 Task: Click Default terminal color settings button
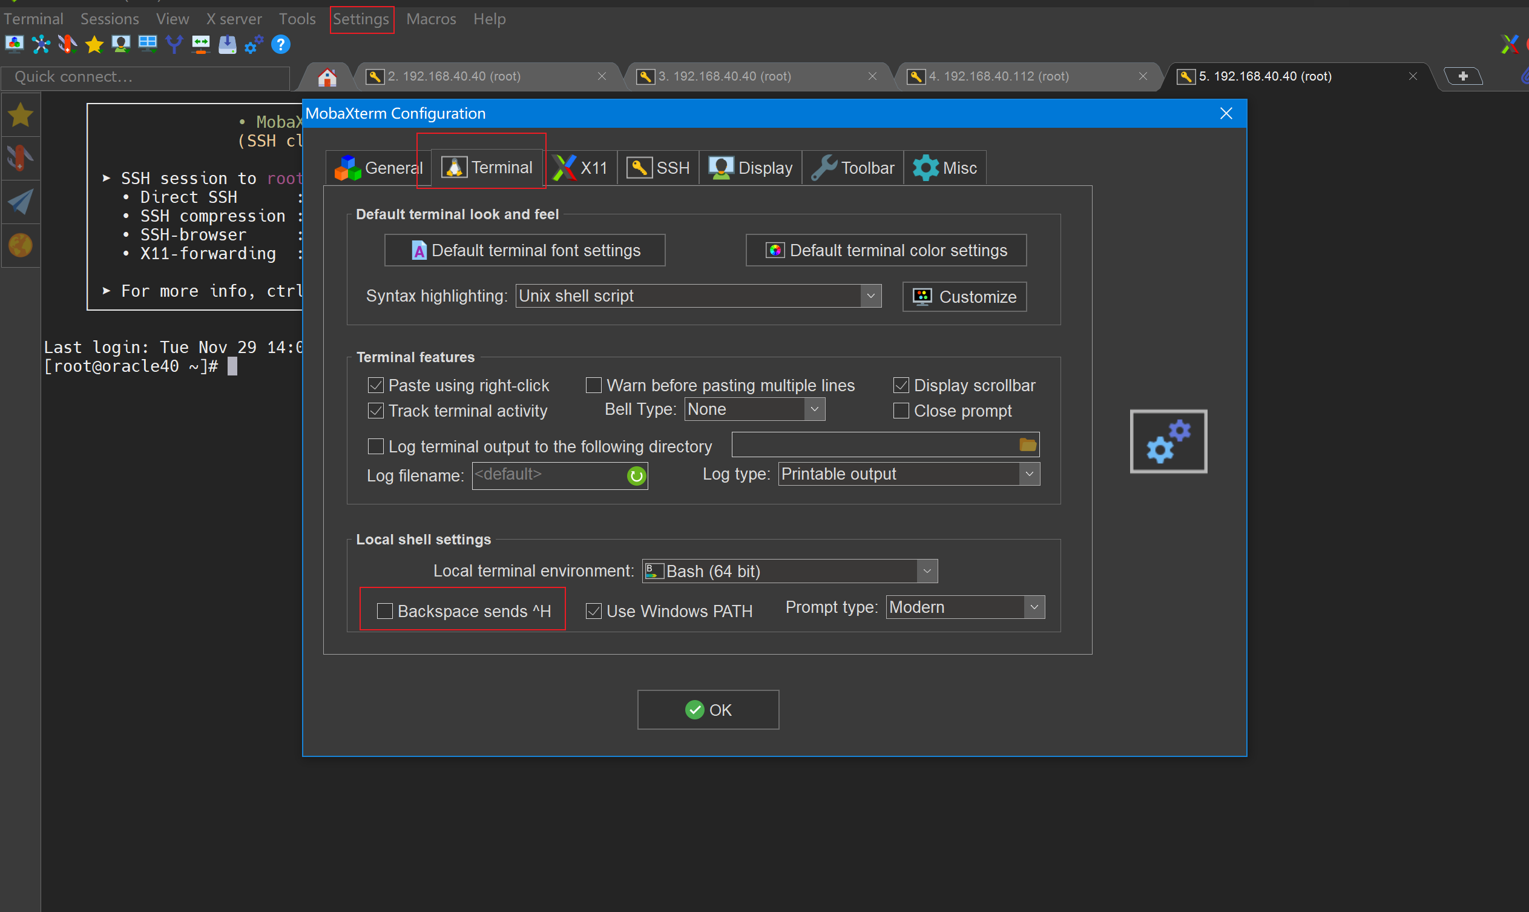(886, 250)
